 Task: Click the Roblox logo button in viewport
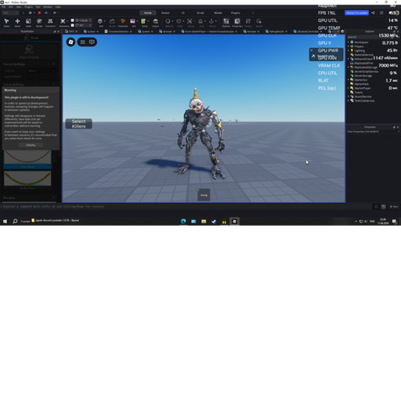point(70,42)
